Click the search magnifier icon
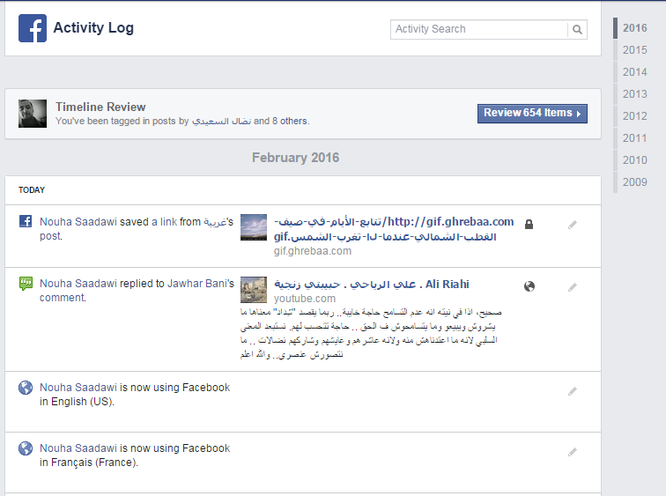This screenshot has height=496, width=666. 577,29
